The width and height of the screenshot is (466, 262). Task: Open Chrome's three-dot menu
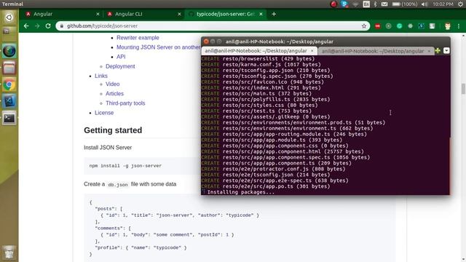[x=459, y=26]
